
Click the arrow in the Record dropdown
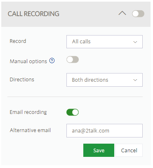tap(135, 42)
